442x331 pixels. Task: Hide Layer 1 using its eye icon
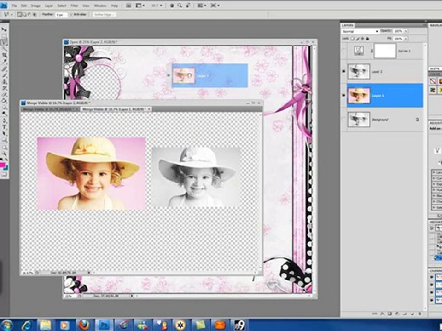[343, 96]
